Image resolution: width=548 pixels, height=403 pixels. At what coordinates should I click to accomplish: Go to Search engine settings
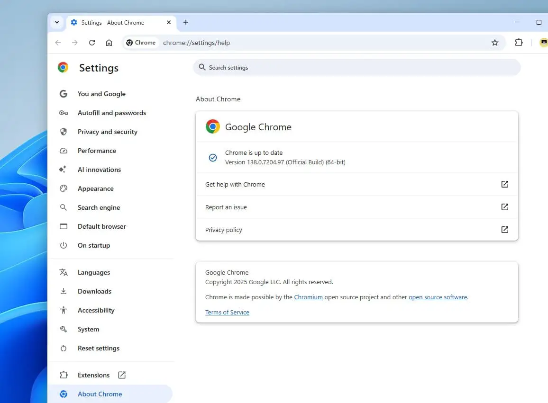pos(99,207)
